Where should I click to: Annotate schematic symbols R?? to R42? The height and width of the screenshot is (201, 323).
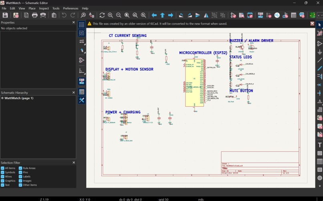click(260, 15)
